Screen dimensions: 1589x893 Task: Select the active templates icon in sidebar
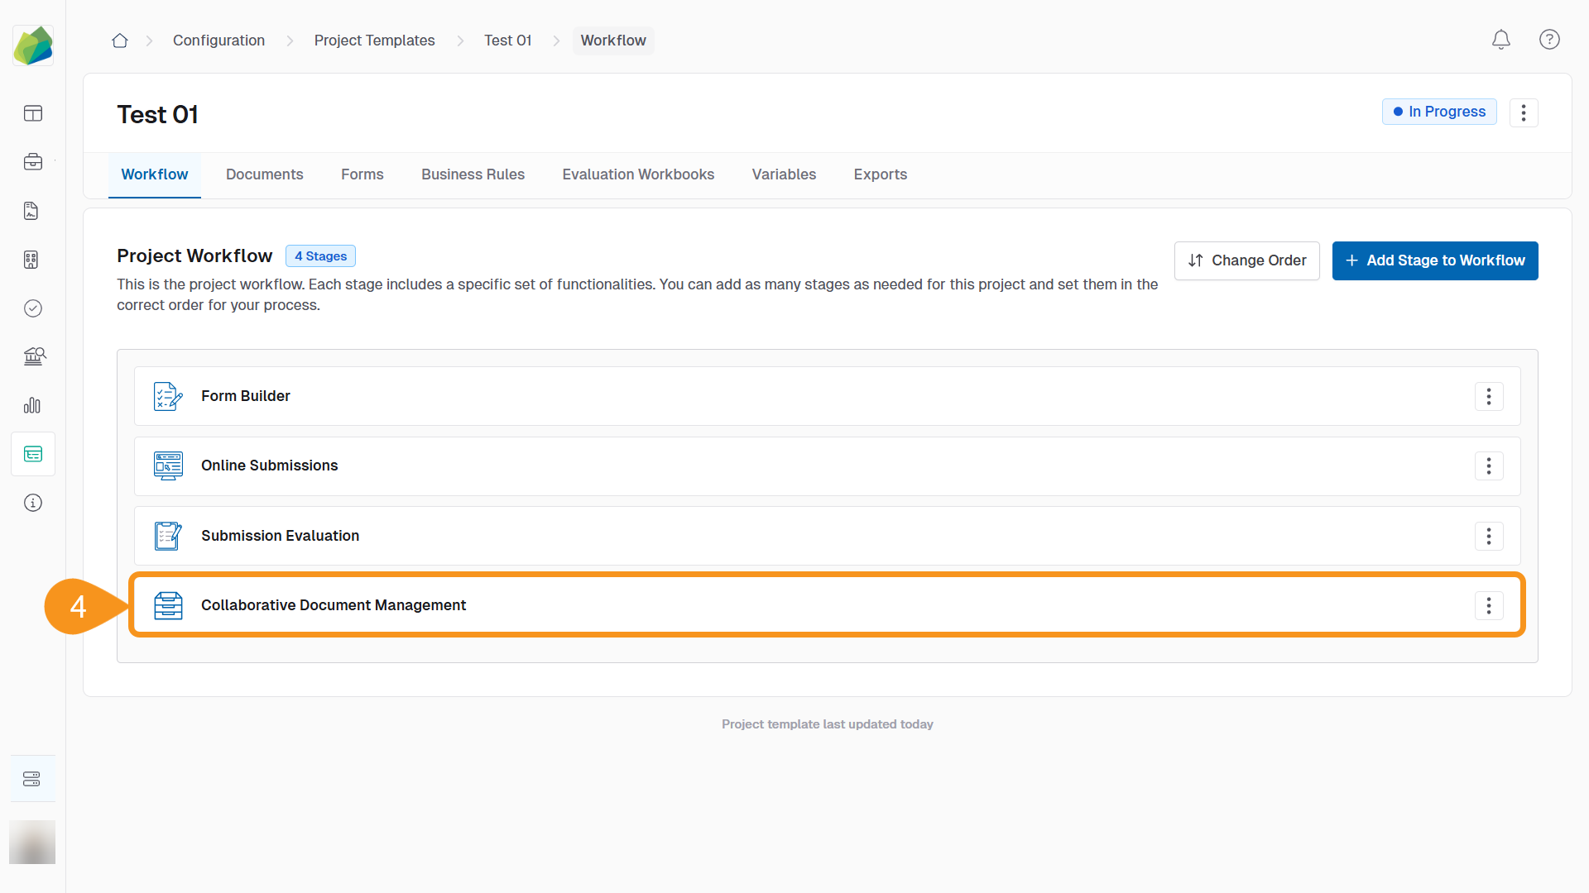(32, 453)
